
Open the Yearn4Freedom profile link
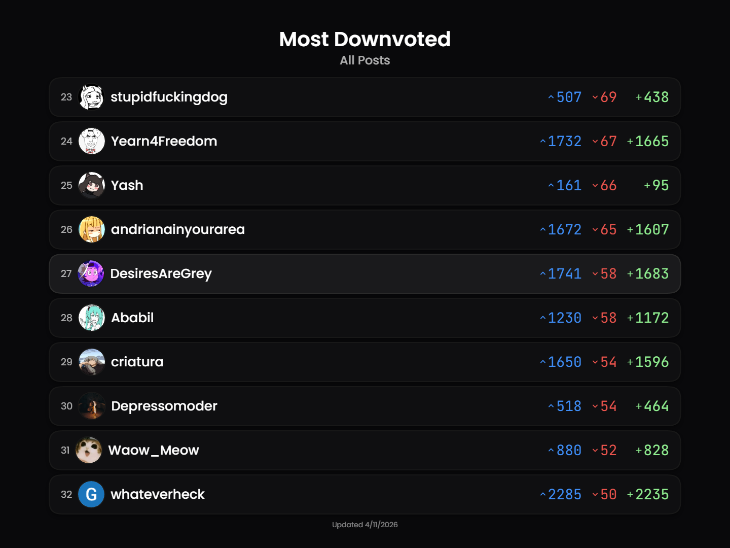164,141
